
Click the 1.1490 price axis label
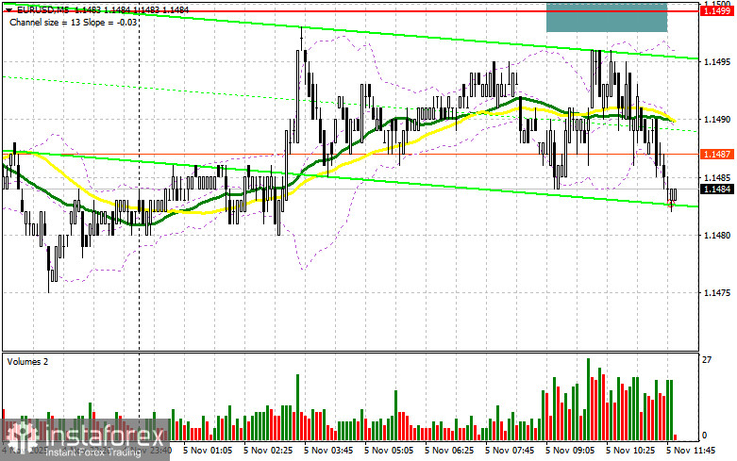click(x=717, y=120)
